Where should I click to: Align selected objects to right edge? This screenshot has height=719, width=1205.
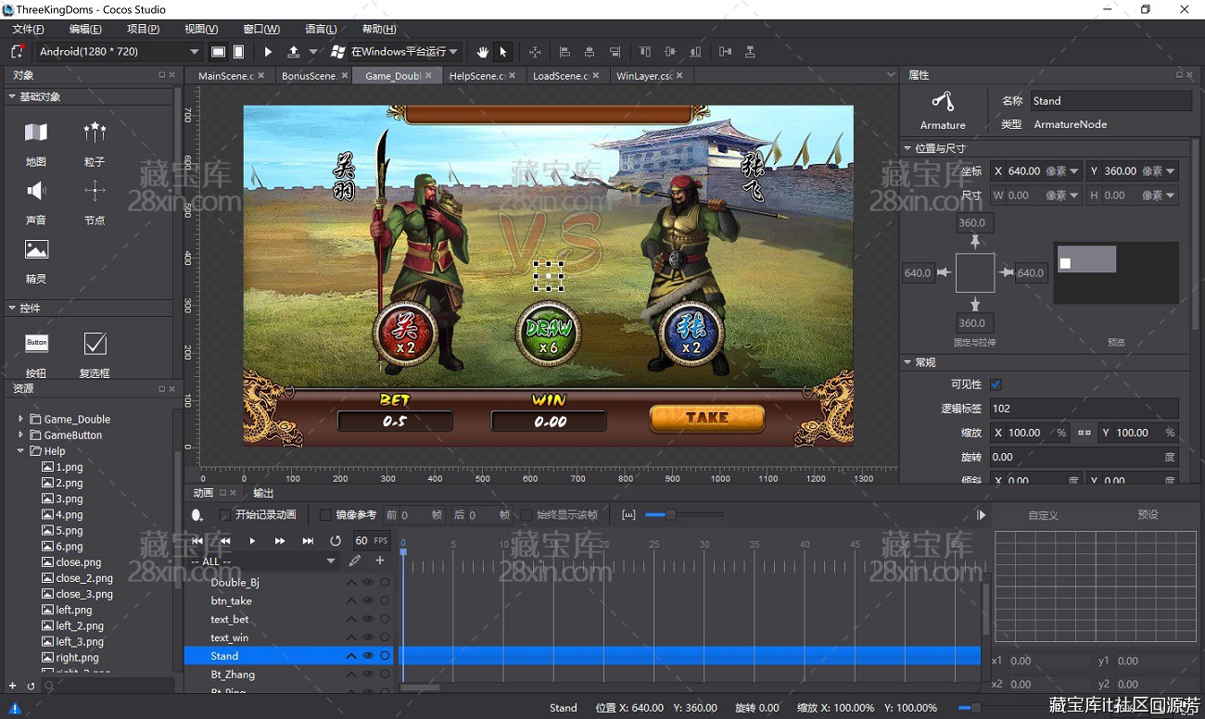tap(615, 52)
